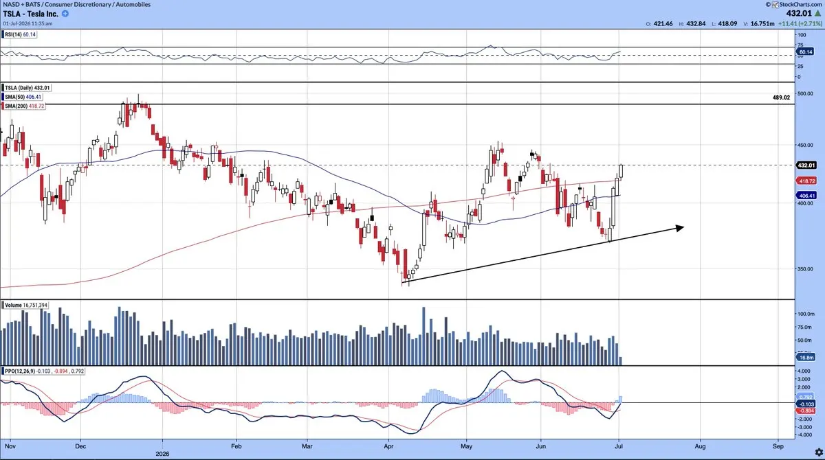Click the Aug label on date axis
This screenshot has width=825, height=460.
coord(700,447)
